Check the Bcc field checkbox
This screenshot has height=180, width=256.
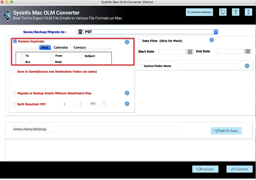click(22, 62)
